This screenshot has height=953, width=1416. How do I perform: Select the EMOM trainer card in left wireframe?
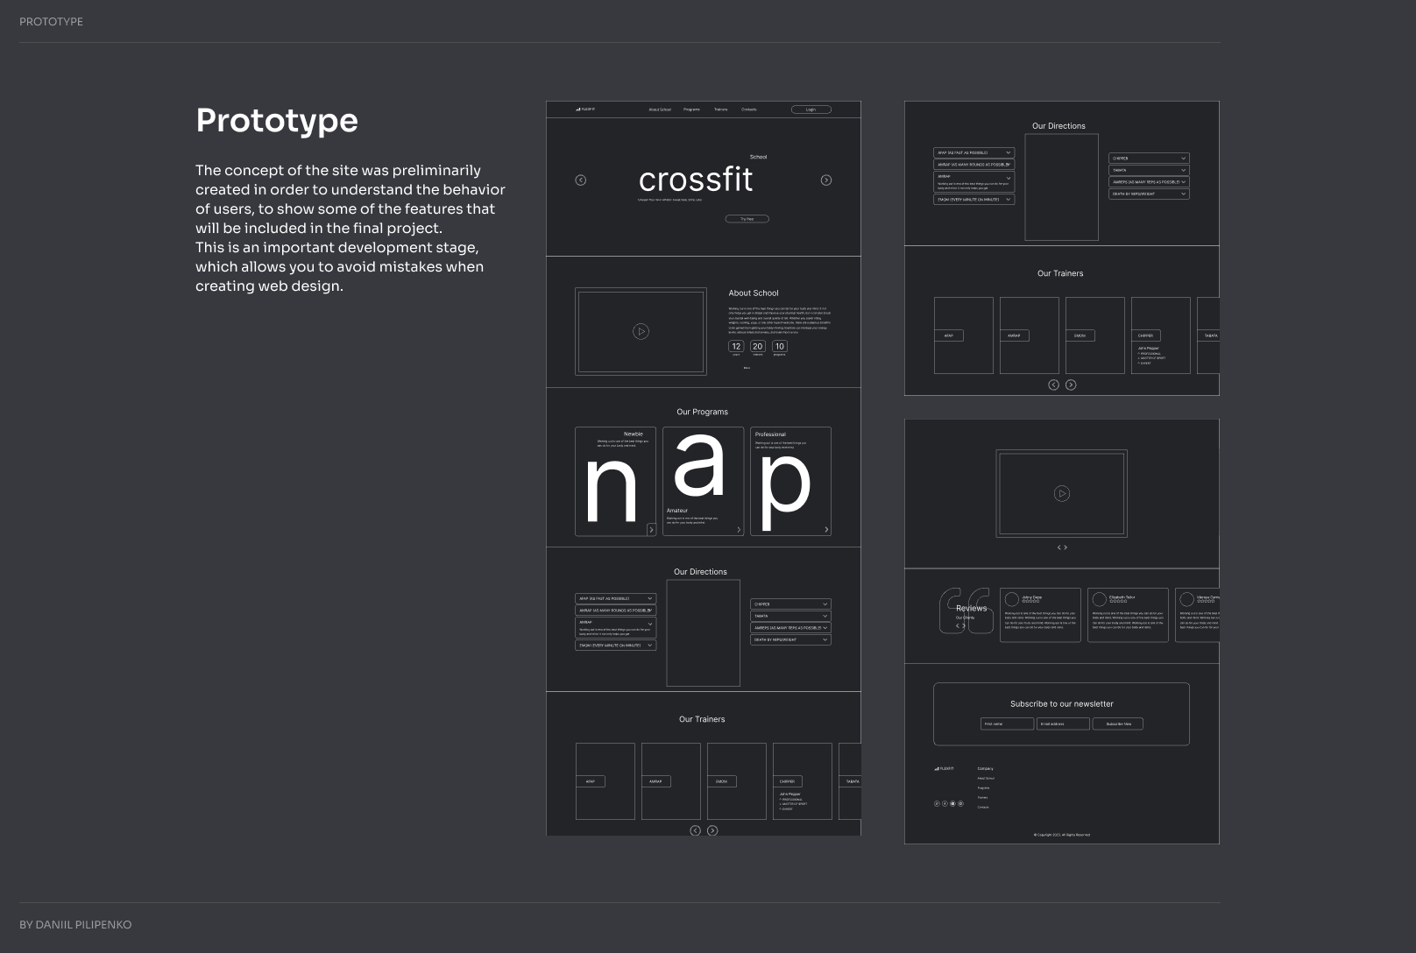click(737, 781)
